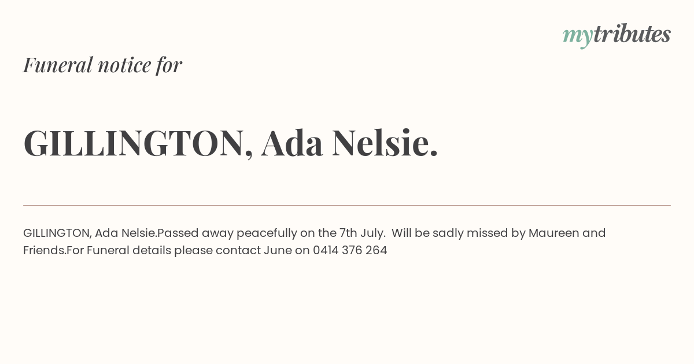Click the green "my" part of the logo
694x364 pixels.
(578, 37)
